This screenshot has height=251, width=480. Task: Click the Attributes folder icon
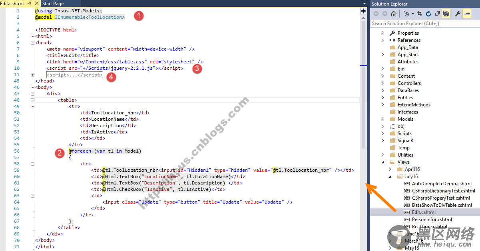(392, 62)
